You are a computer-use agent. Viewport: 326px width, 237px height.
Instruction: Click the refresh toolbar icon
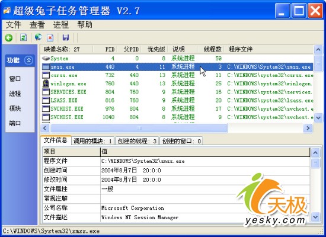tap(23, 38)
